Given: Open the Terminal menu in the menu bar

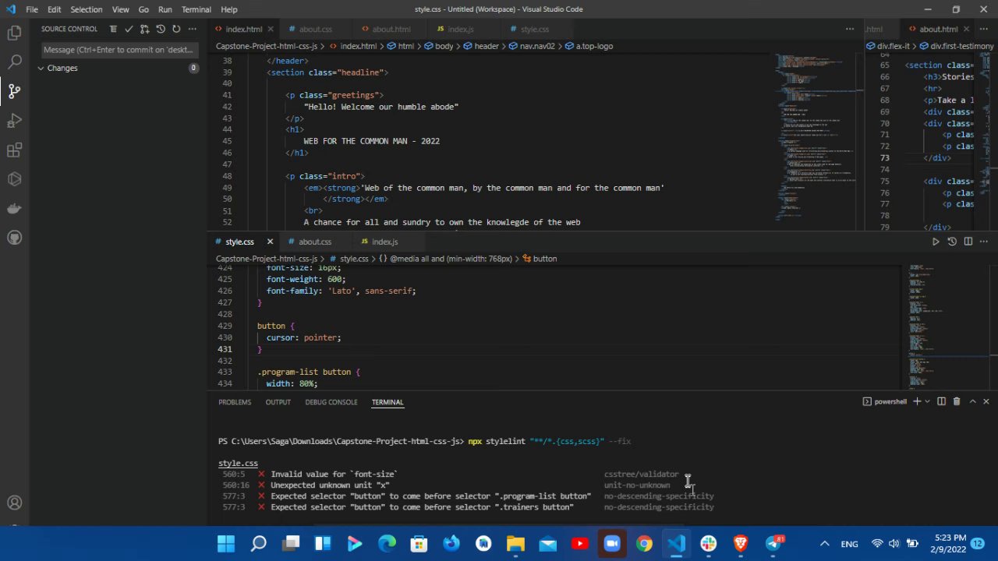Looking at the screenshot, I should coord(196,9).
